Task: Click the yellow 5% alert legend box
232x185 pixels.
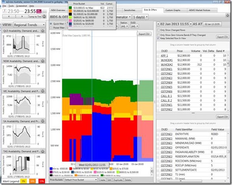Action: point(23,181)
